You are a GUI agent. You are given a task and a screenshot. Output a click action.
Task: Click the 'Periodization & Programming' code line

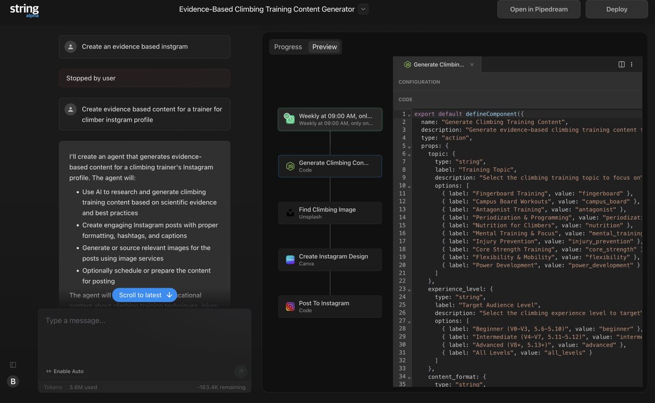(541, 217)
